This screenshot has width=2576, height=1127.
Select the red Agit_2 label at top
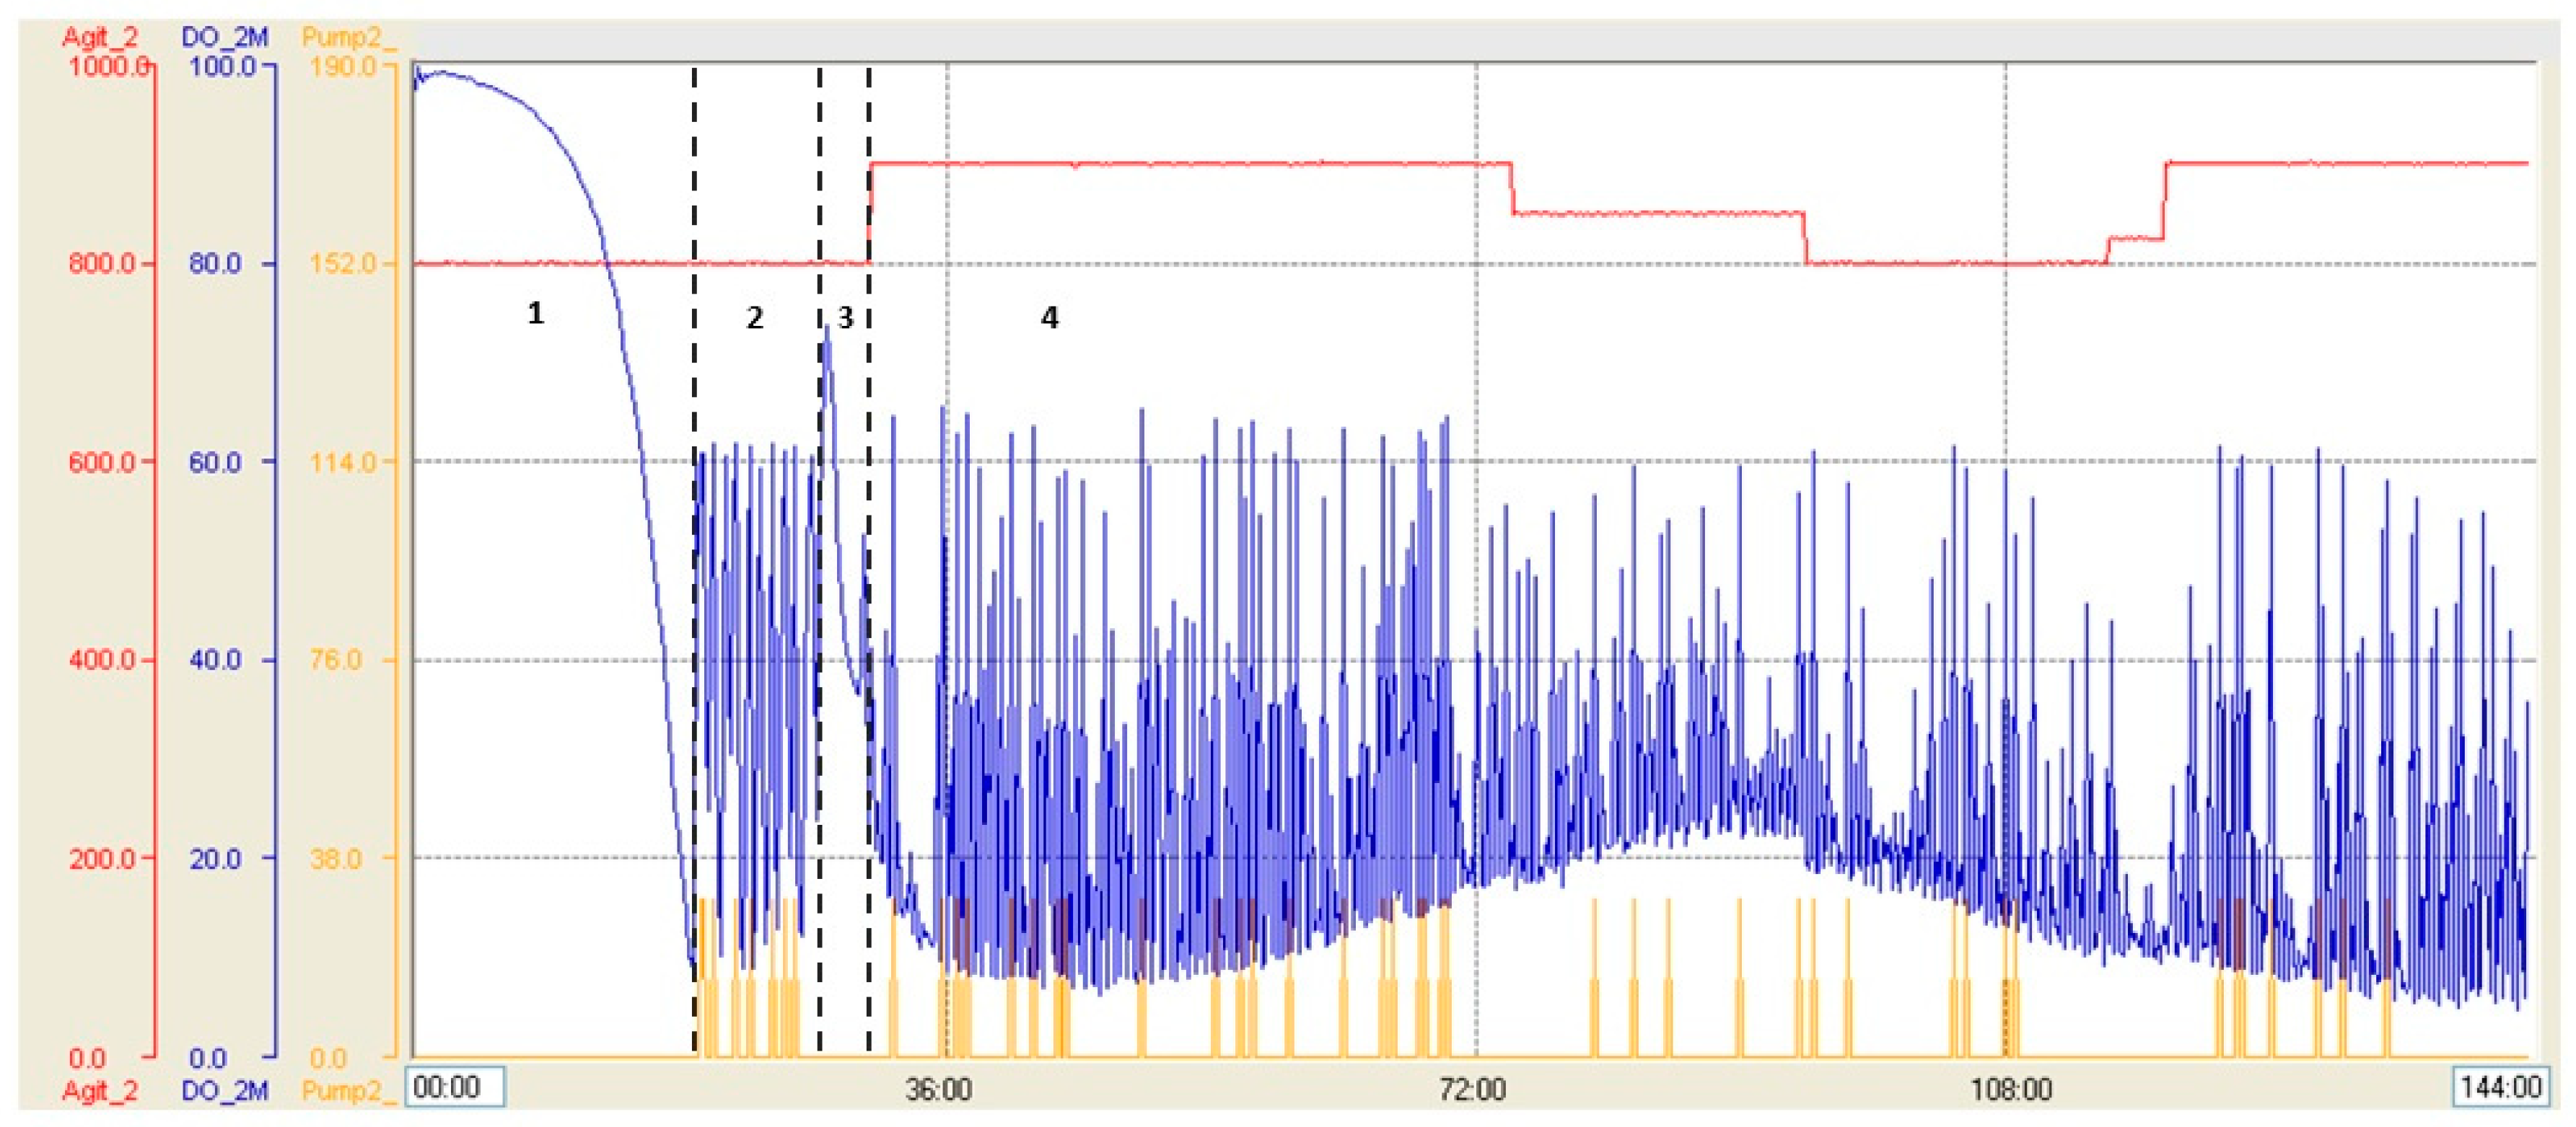[x=99, y=38]
